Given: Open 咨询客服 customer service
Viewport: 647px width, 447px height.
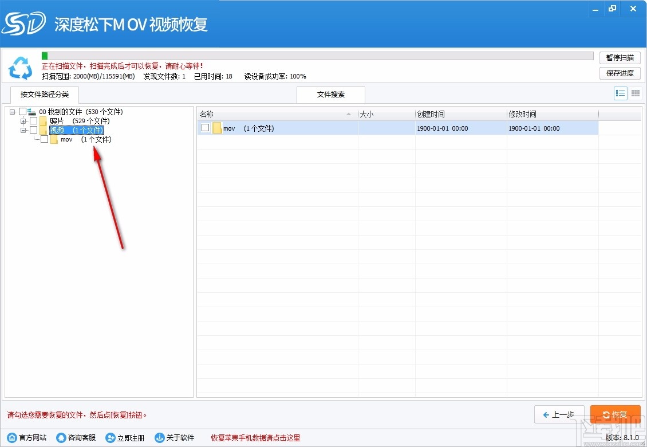Looking at the screenshot, I should [x=75, y=437].
